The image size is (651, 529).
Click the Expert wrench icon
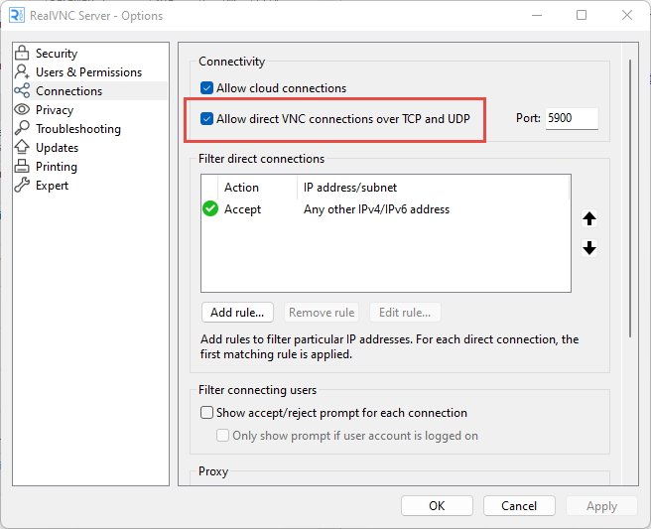click(x=22, y=186)
